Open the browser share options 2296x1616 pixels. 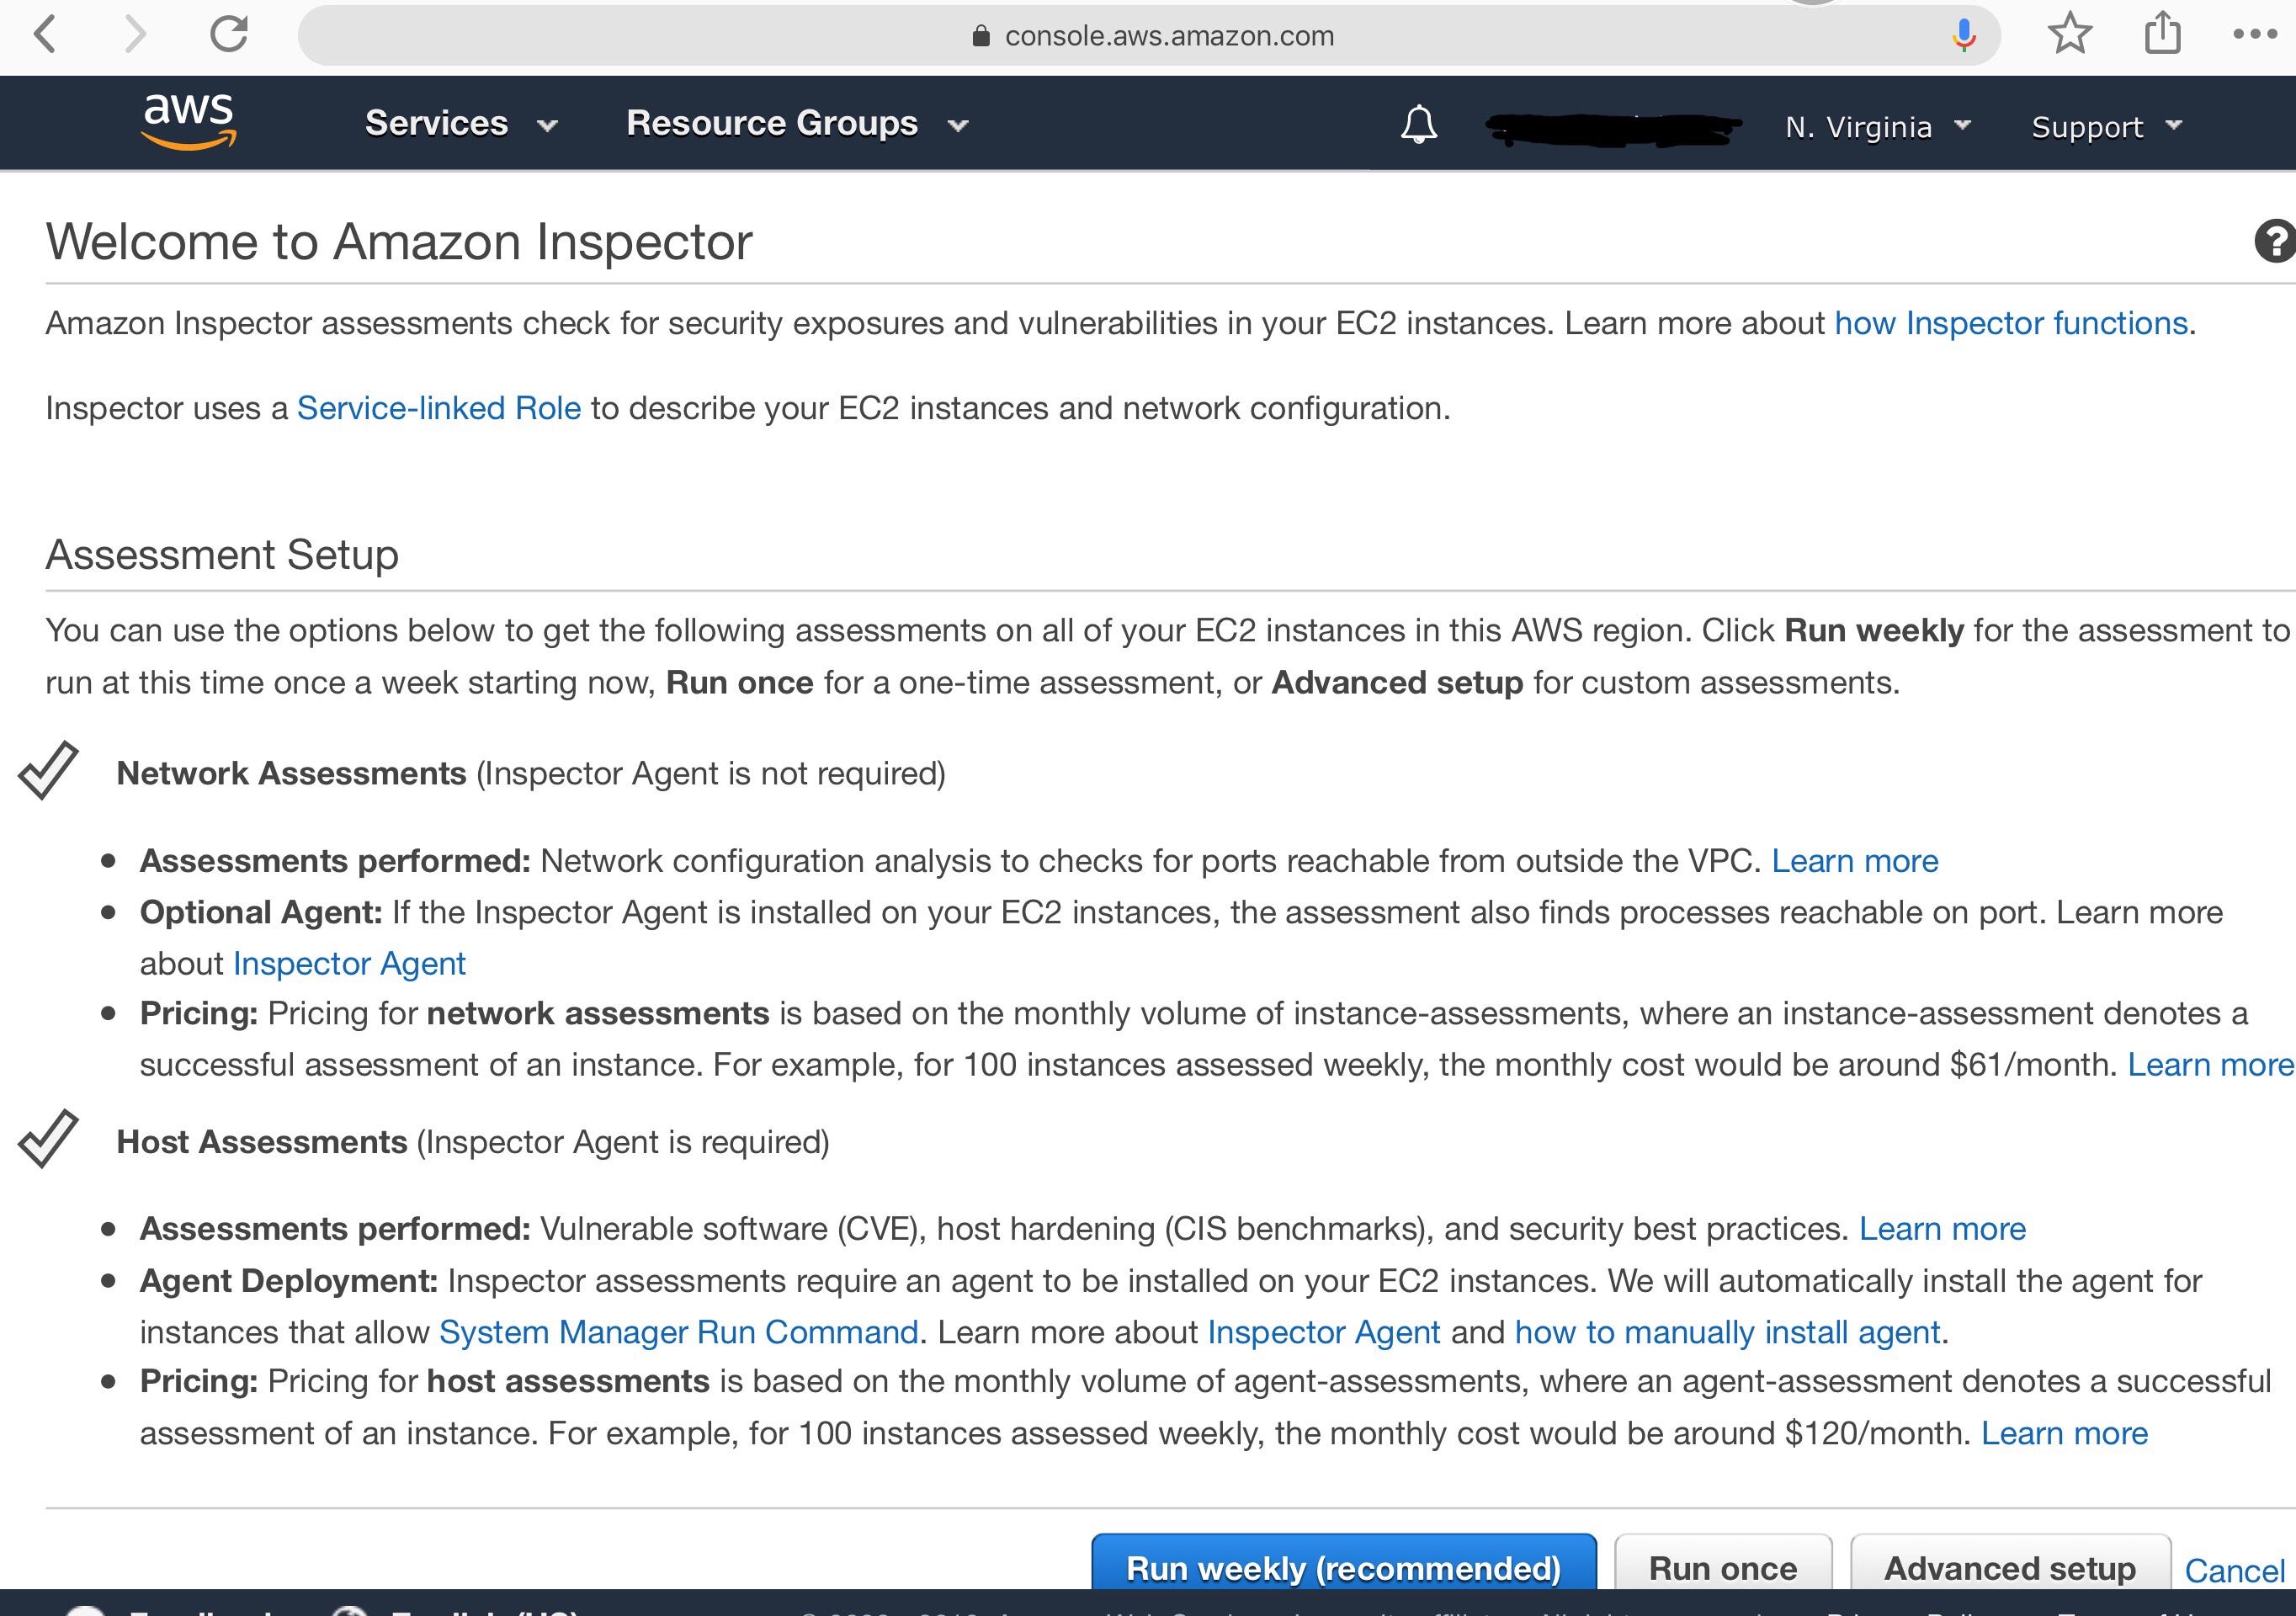pyautogui.click(x=2161, y=32)
